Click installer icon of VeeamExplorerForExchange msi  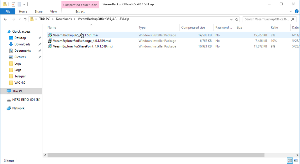pyautogui.click(x=50, y=41)
